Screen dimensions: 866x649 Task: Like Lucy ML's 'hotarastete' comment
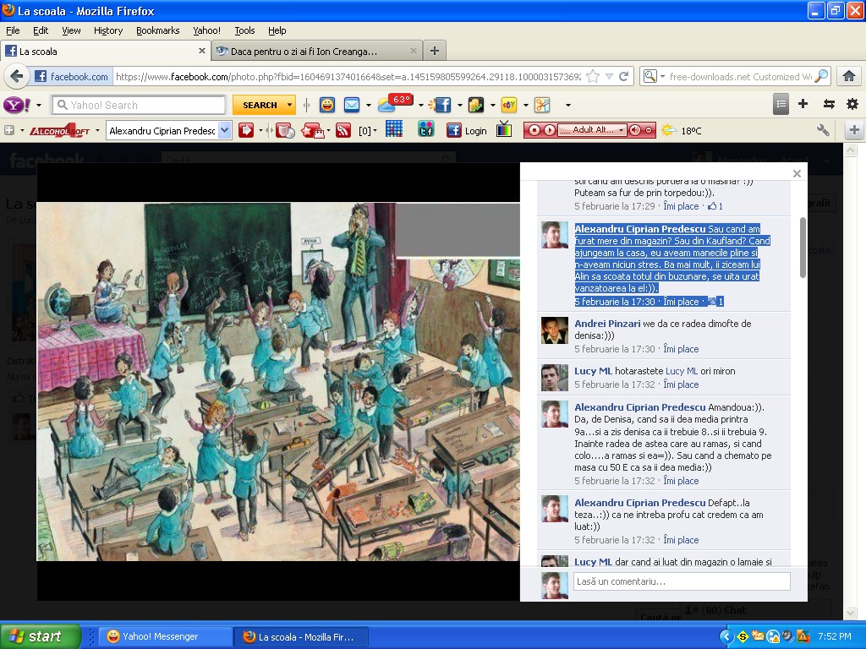click(x=681, y=384)
